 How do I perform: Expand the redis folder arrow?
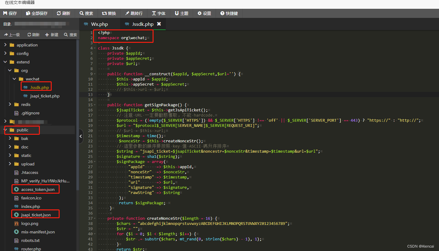coord(10,104)
